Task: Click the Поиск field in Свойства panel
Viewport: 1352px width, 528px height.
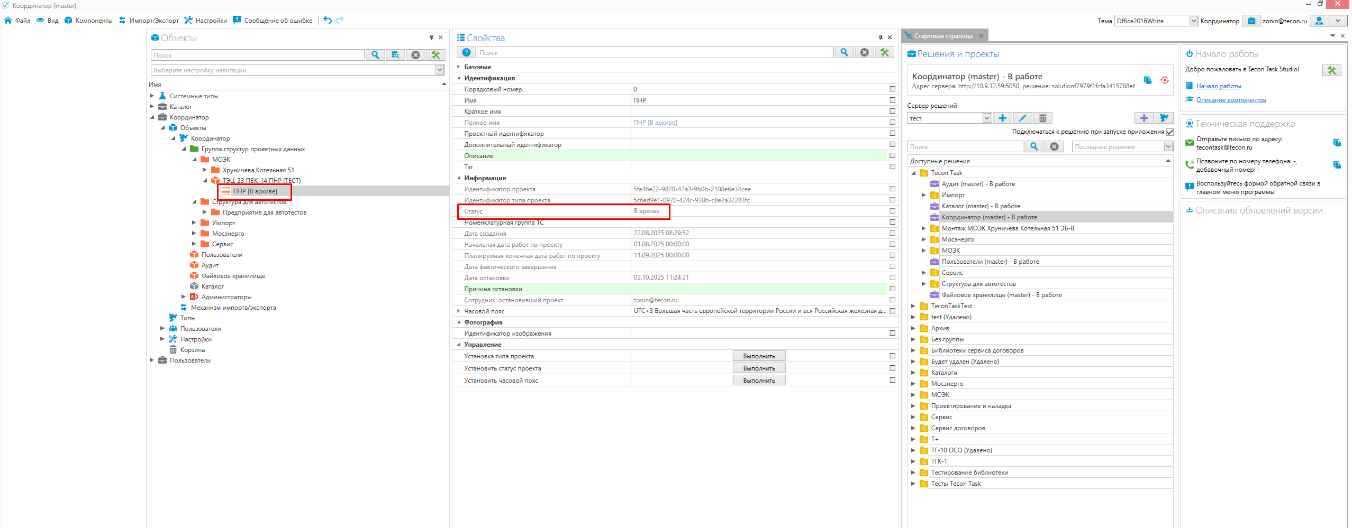Action: (x=654, y=52)
